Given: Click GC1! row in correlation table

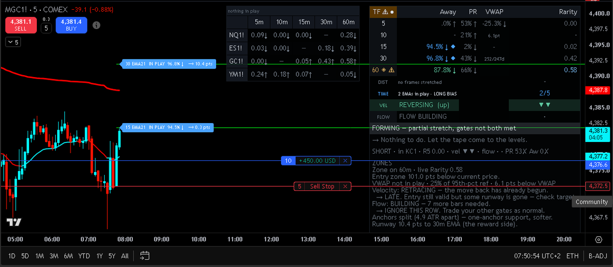Looking at the screenshot, I should (293, 62).
